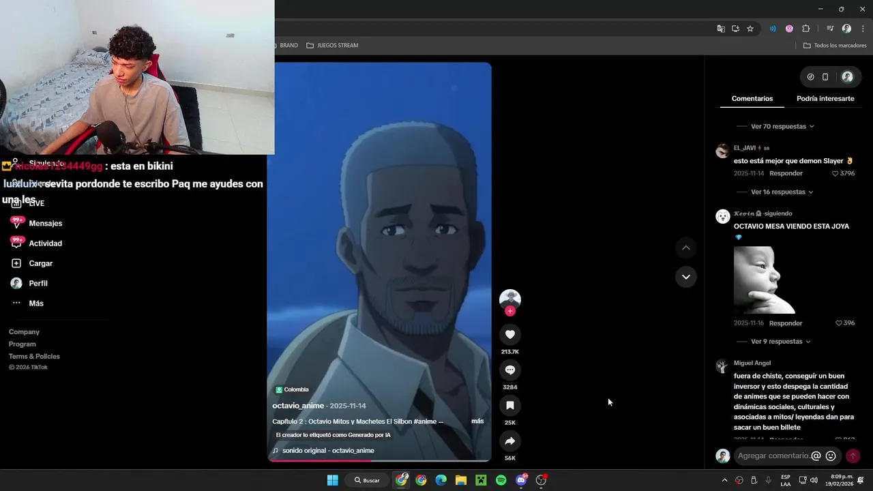Viewport: 873px width, 491px height.
Task: Open TikTok profile avatar menu top right
Action: point(847,77)
